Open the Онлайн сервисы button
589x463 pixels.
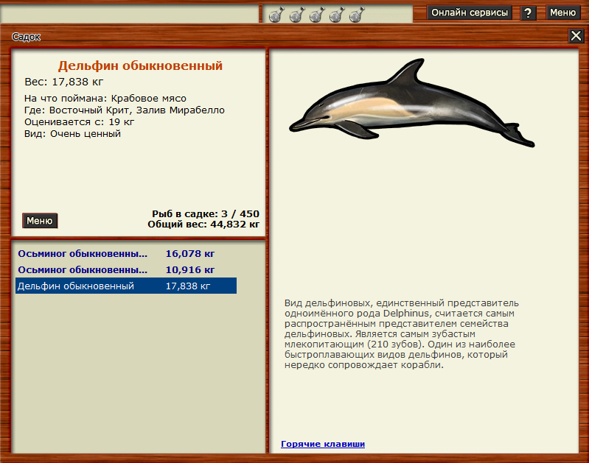click(469, 13)
